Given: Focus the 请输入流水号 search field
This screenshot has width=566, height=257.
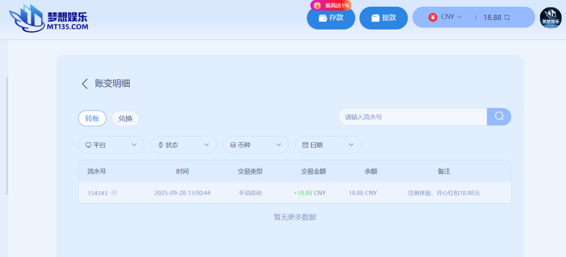Looking at the screenshot, I should (412, 117).
